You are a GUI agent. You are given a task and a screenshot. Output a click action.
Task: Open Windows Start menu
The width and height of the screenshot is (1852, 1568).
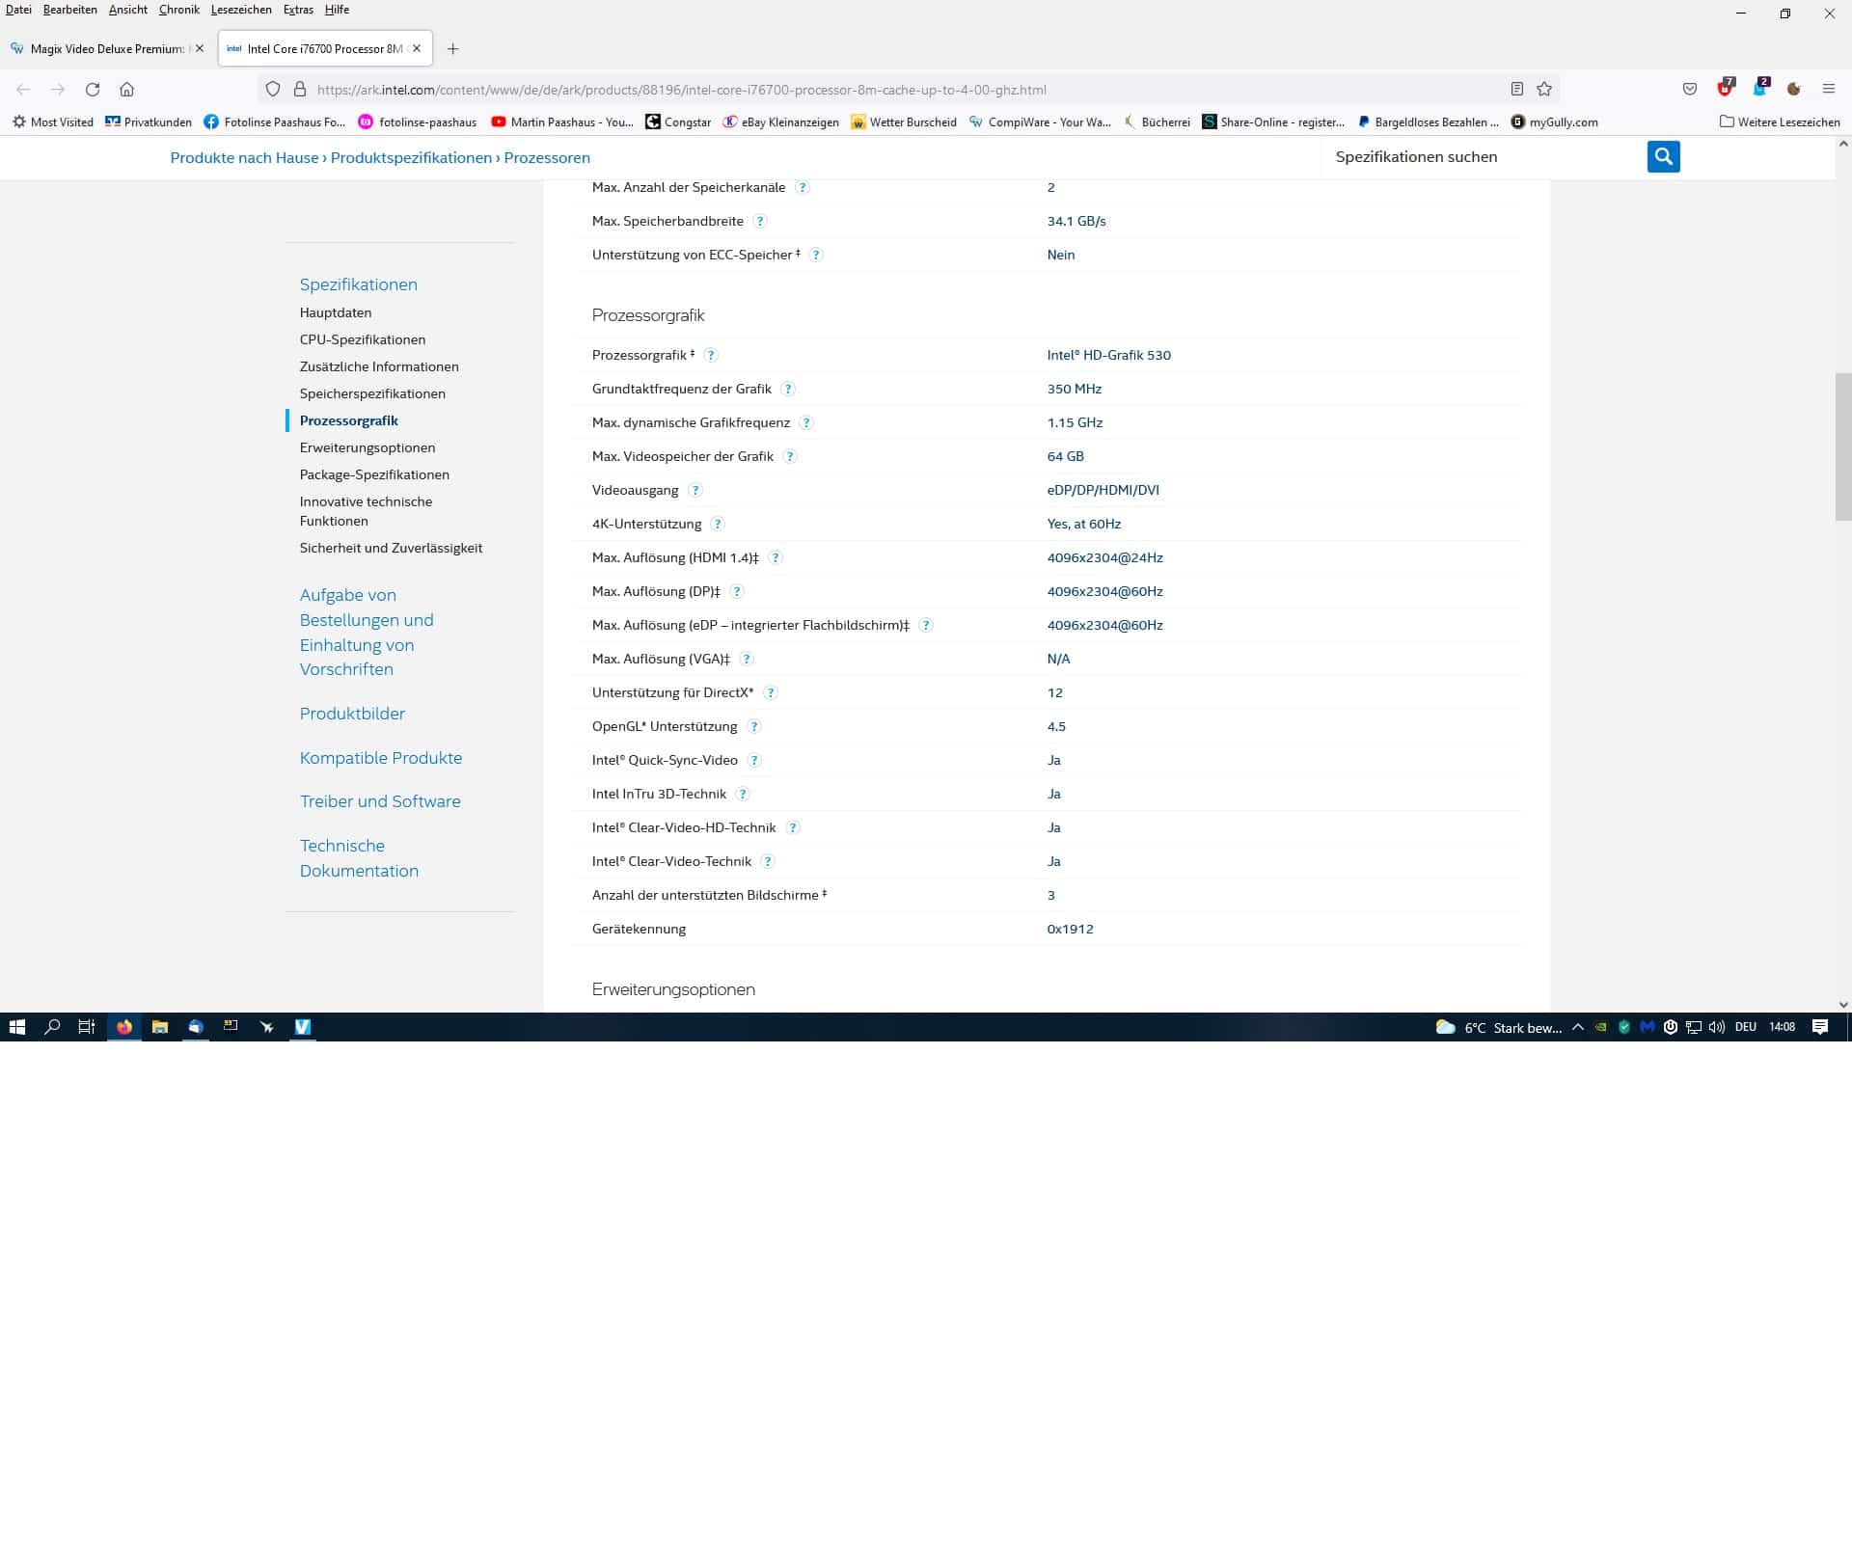16,1027
